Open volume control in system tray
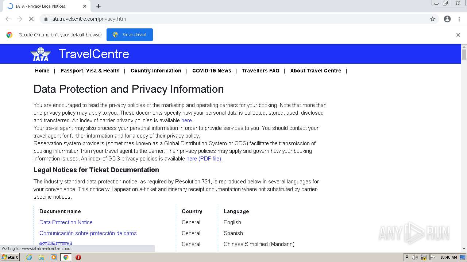The image size is (467, 262). tap(415, 257)
